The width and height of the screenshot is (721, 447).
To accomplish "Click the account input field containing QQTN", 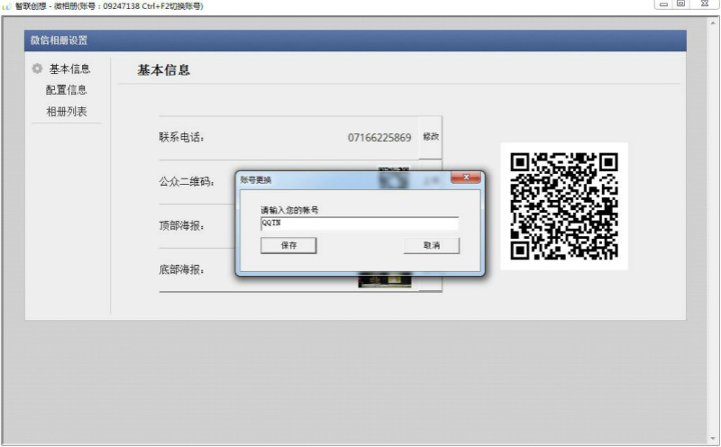I will pyautogui.click(x=359, y=223).
